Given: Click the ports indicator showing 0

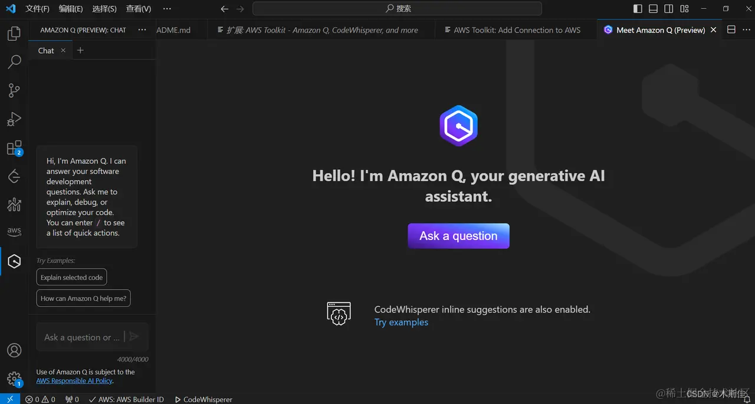Looking at the screenshot, I should pos(72,399).
